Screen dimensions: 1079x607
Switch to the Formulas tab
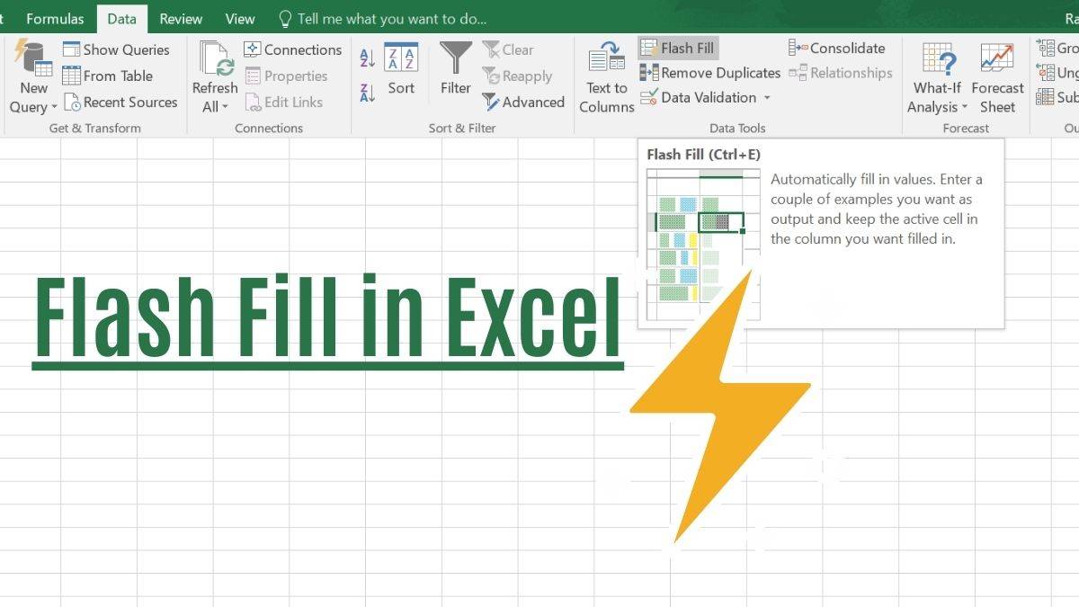pyautogui.click(x=55, y=18)
